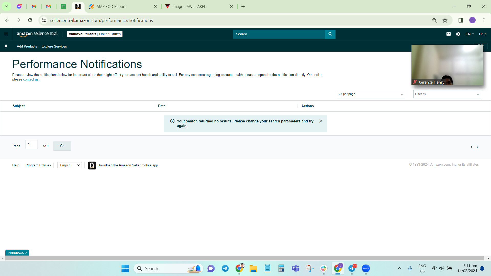Open the Chrome three-dot menu

[484, 20]
